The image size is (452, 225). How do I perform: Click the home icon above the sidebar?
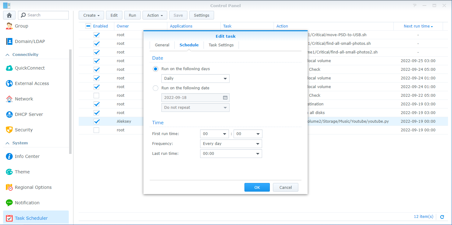coord(9,15)
